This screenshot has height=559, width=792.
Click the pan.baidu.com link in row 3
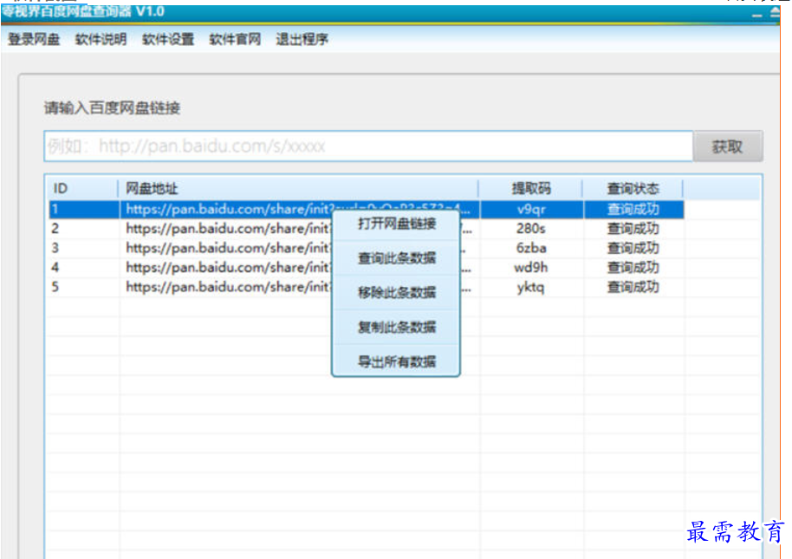point(229,248)
